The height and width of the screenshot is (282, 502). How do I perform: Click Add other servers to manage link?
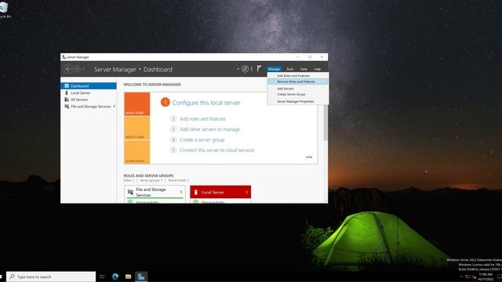point(209,129)
